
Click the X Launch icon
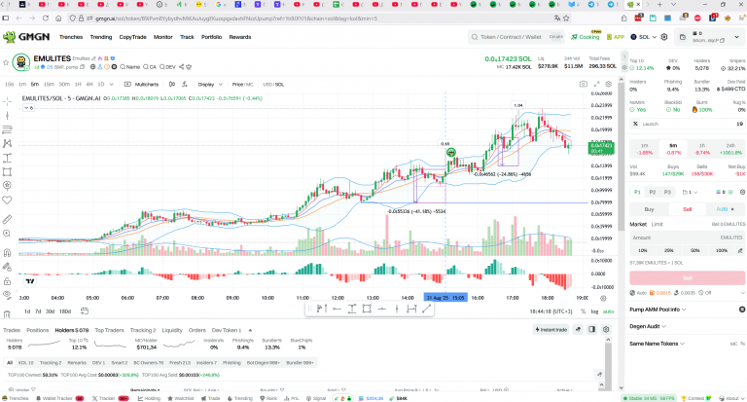coord(635,124)
